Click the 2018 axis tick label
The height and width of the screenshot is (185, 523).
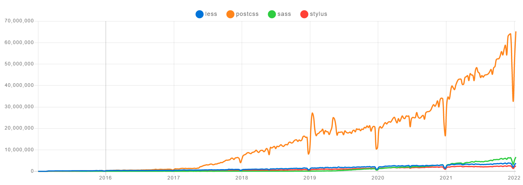pyautogui.click(x=242, y=178)
